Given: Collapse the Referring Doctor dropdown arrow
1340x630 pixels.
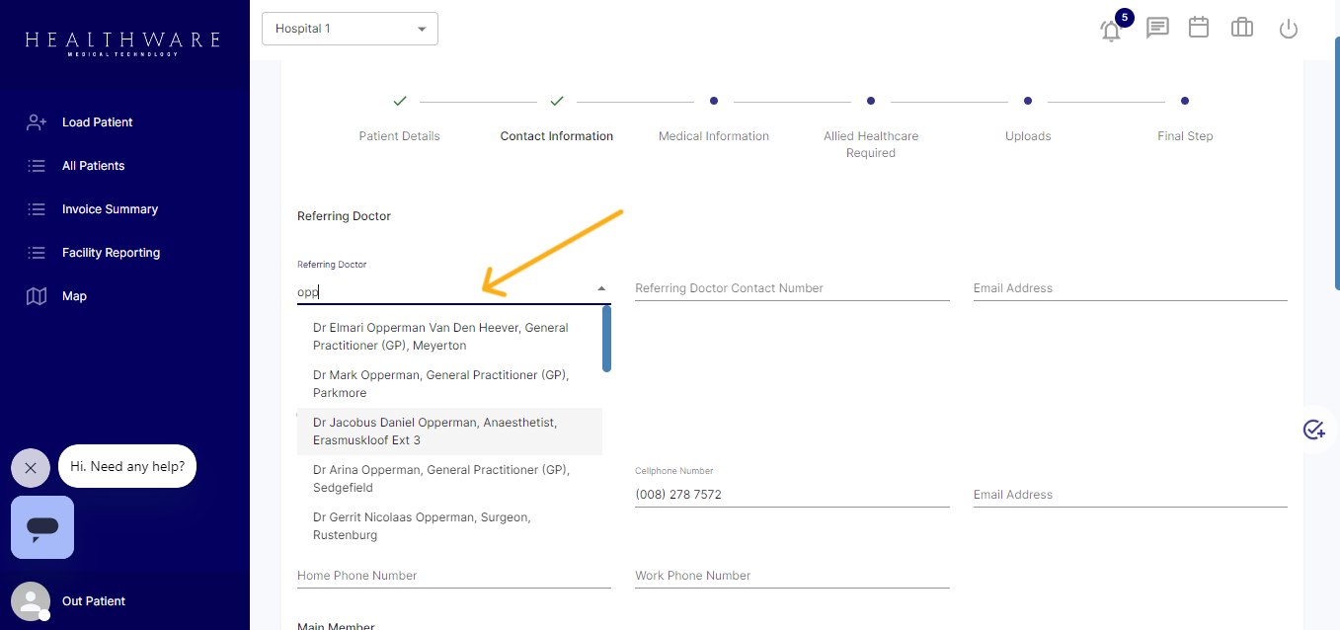Looking at the screenshot, I should point(601,288).
